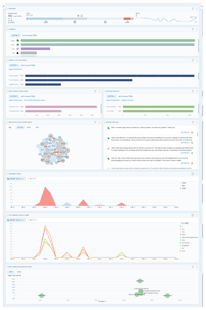
Task: Select 항목 tab in Most Unresolved Interactions
Action: pyautogui.click(x=11, y=272)
